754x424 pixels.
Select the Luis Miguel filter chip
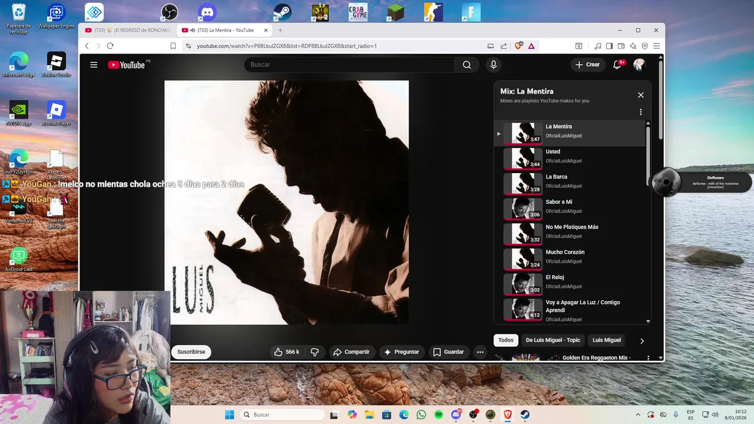point(607,340)
